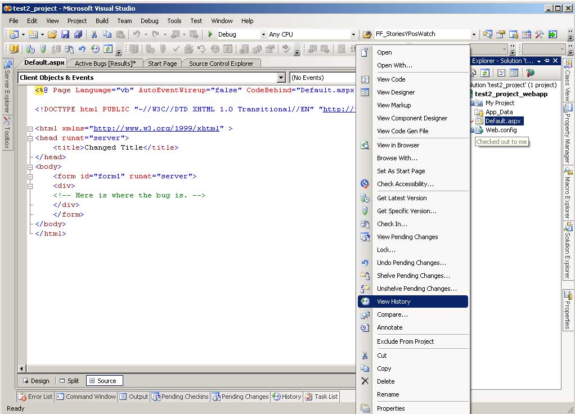Choose View in Browser from context menu
This screenshot has width=575, height=414.
coord(412,145)
